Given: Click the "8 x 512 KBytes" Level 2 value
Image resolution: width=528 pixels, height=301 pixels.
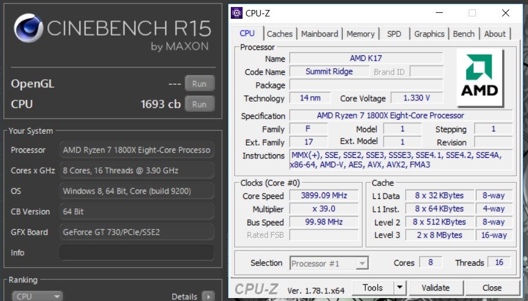Looking at the screenshot, I should tap(439, 222).
